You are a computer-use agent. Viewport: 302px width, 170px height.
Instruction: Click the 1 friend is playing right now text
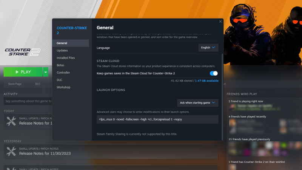pos(246,101)
